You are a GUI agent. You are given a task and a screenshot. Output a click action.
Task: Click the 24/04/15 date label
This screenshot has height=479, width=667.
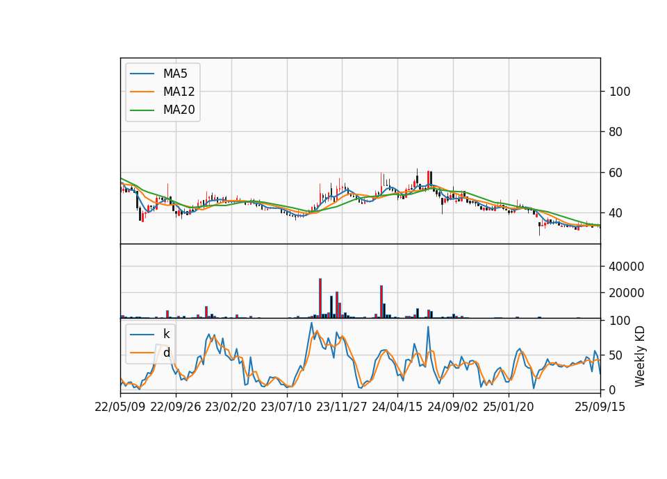tap(397, 407)
